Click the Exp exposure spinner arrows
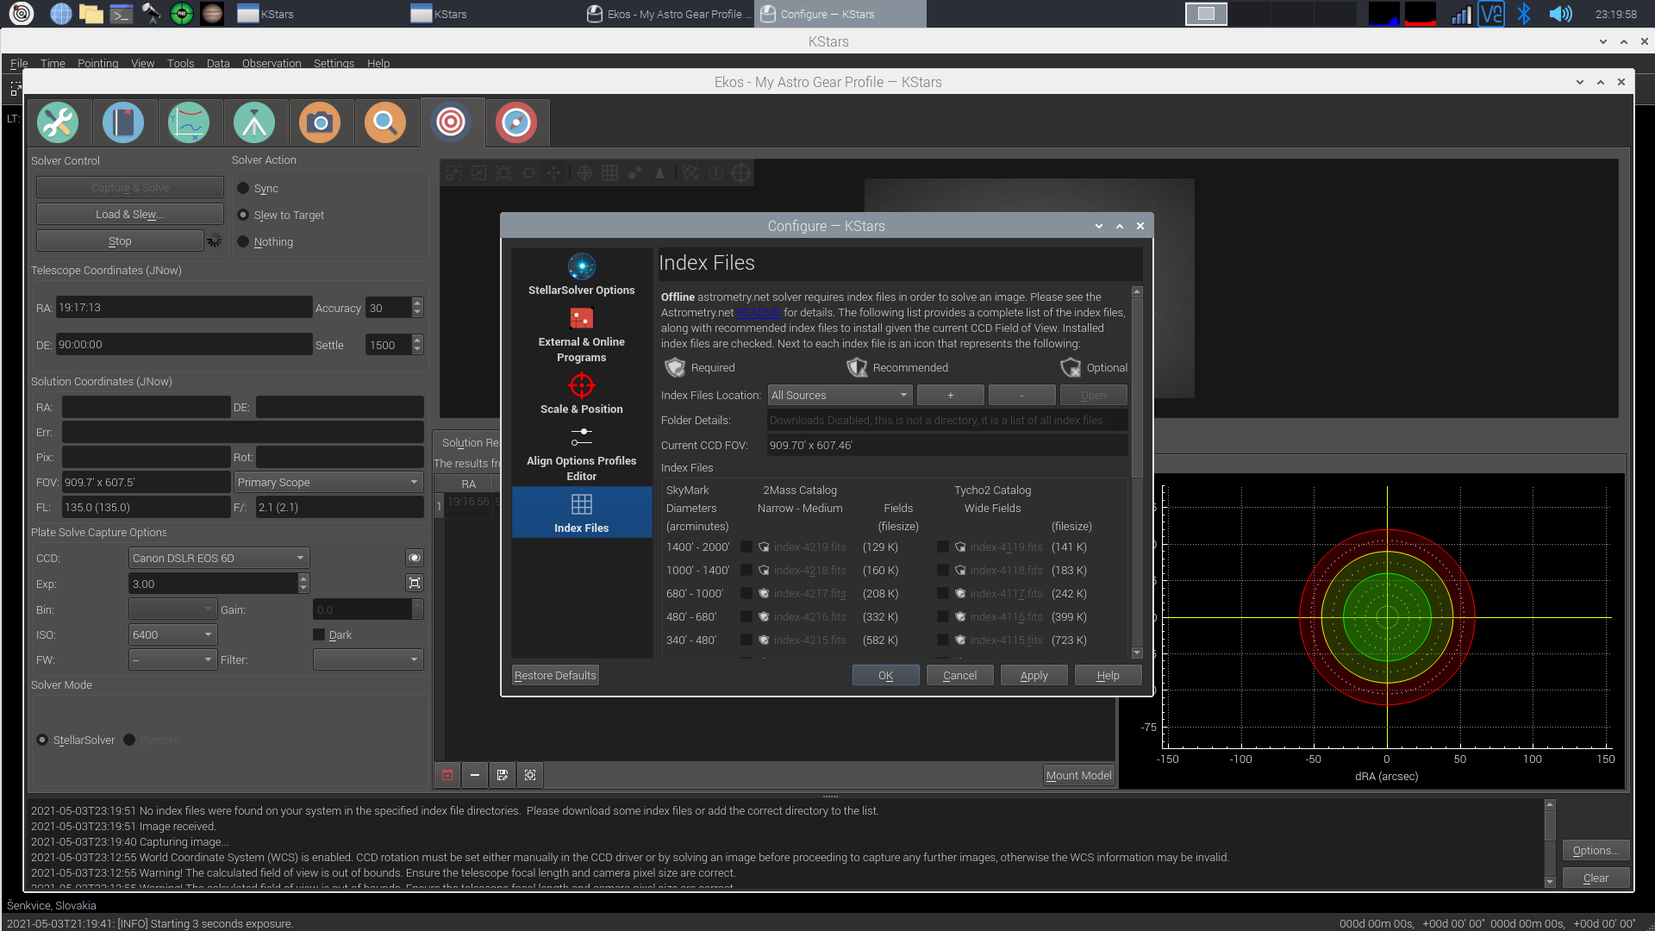The height and width of the screenshot is (931, 1655). [303, 584]
